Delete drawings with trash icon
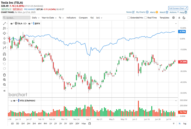191x129 pixels. (4, 75)
